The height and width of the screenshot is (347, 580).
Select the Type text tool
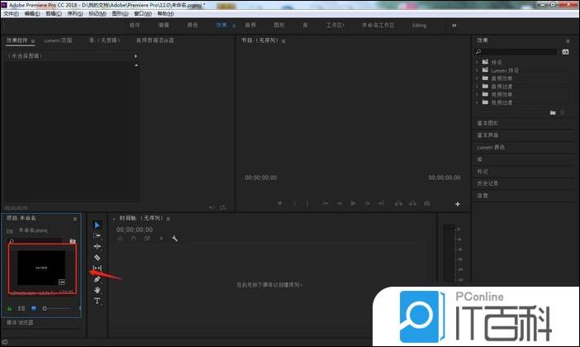point(97,302)
